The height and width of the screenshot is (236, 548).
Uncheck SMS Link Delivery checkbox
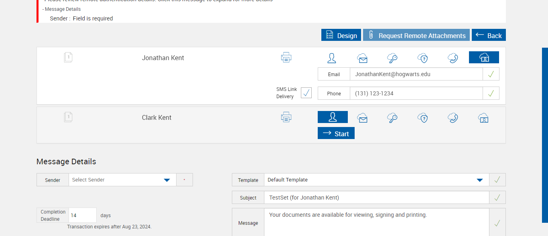306,93
